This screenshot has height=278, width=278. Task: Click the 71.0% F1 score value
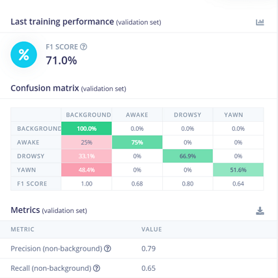pos(61,61)
